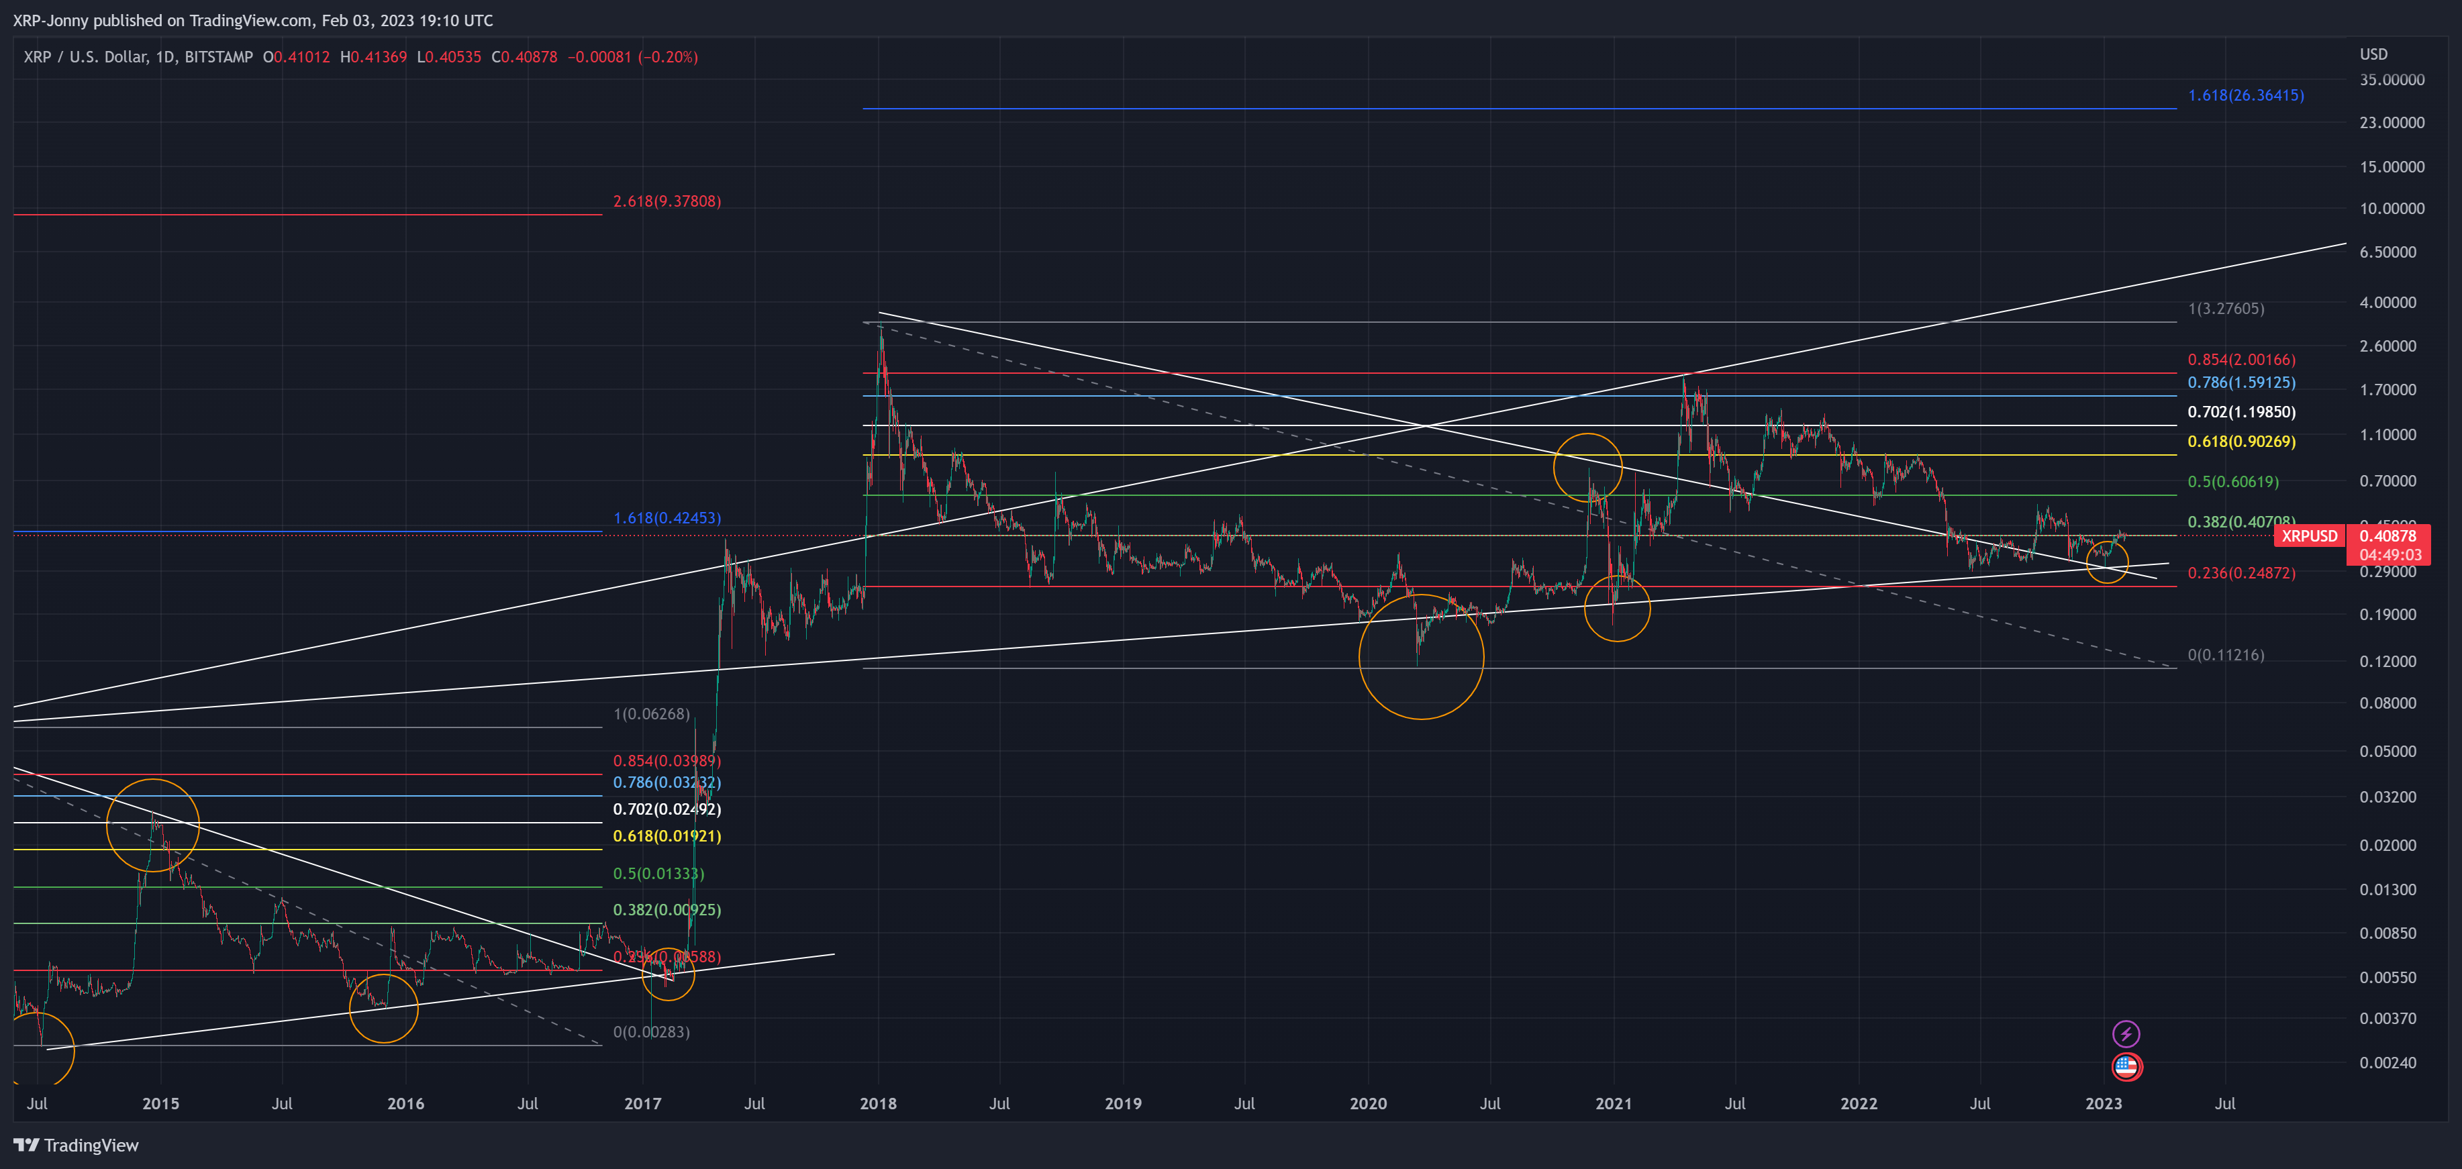Select the largest orange circle at 2020 low

pos(1421,657)
